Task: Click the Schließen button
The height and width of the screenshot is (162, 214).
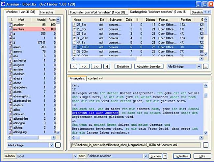Action: point(182,156)
